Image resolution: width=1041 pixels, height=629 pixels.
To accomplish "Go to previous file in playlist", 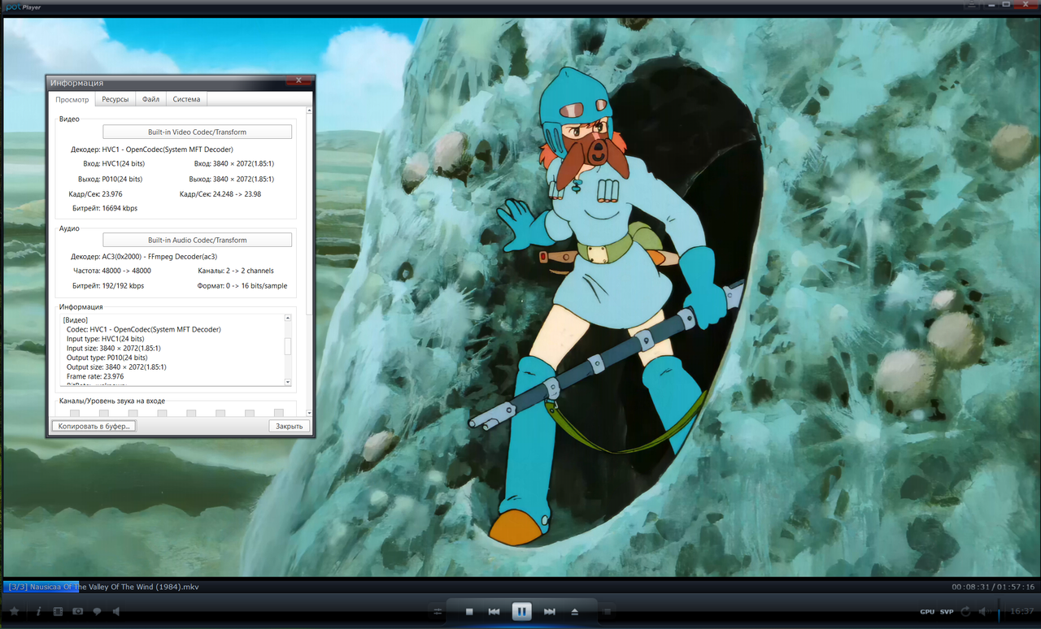I will click(x=494, y=611).
